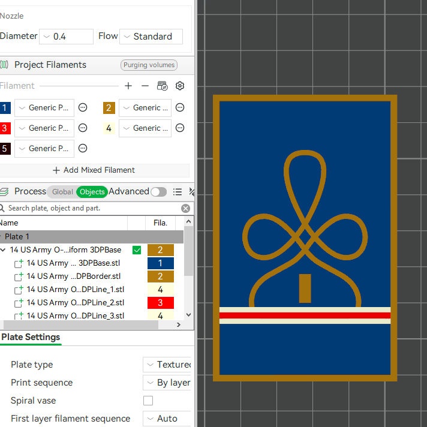427x427 pixels.
Task: Open the Flow Standard dropdown
Action: [x=151, y=37]
